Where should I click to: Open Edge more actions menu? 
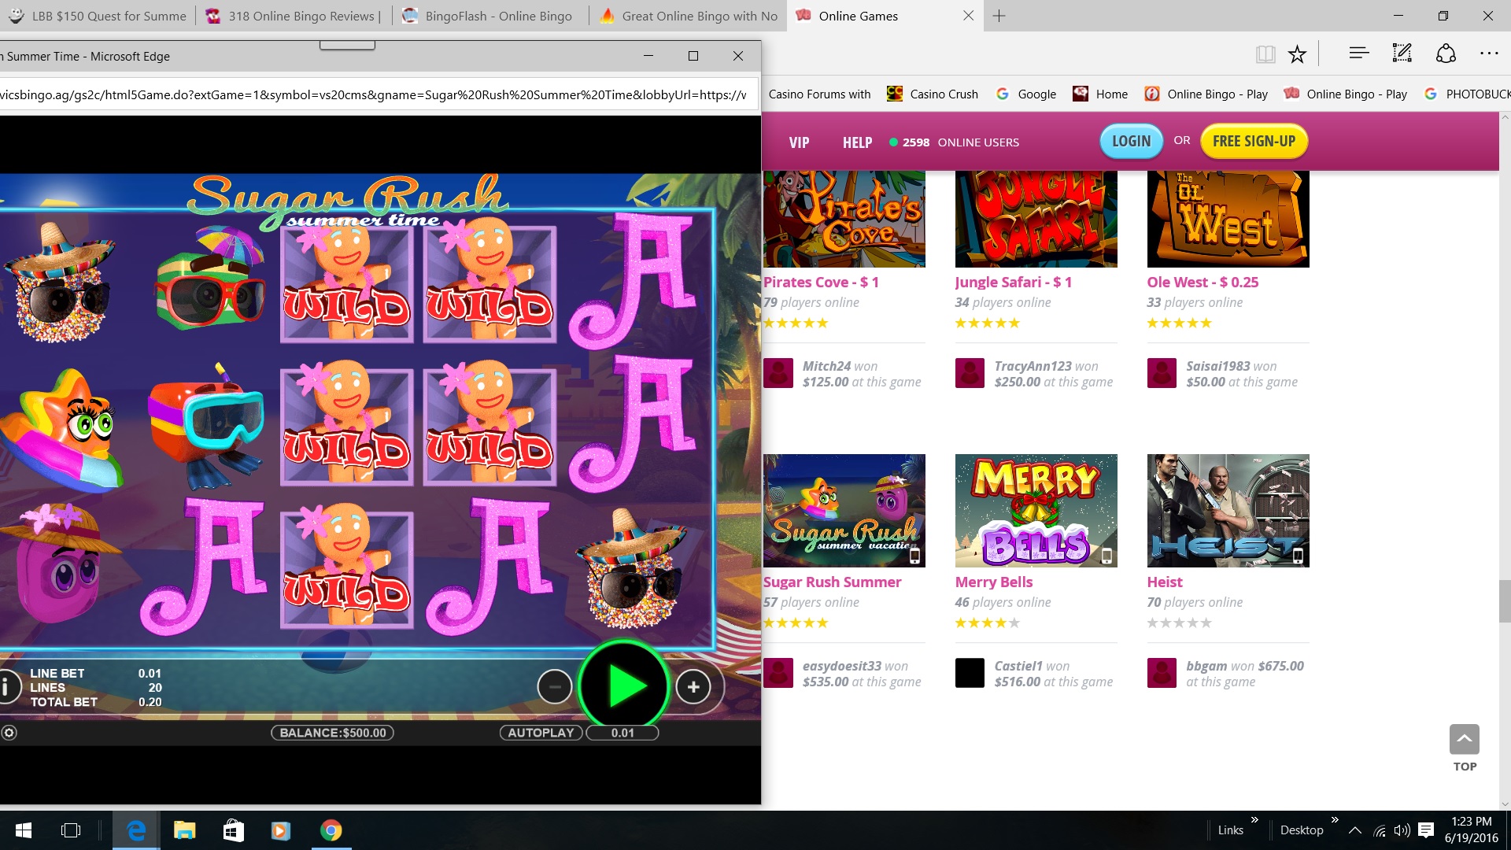pos(1489,54)
